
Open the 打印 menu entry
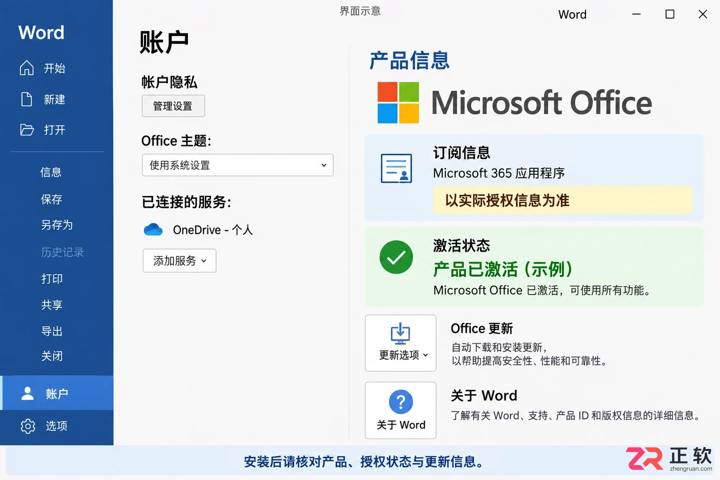pyautogui.click(x=52, y=278)
